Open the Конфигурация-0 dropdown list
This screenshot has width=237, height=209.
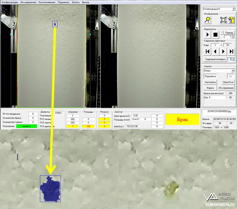click(233, 8)
